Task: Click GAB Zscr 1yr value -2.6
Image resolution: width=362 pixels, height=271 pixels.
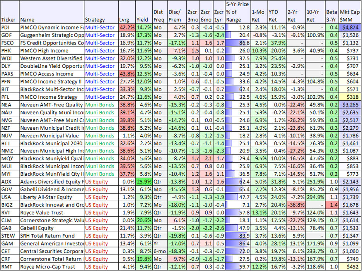Action: [x=219, y=228]
